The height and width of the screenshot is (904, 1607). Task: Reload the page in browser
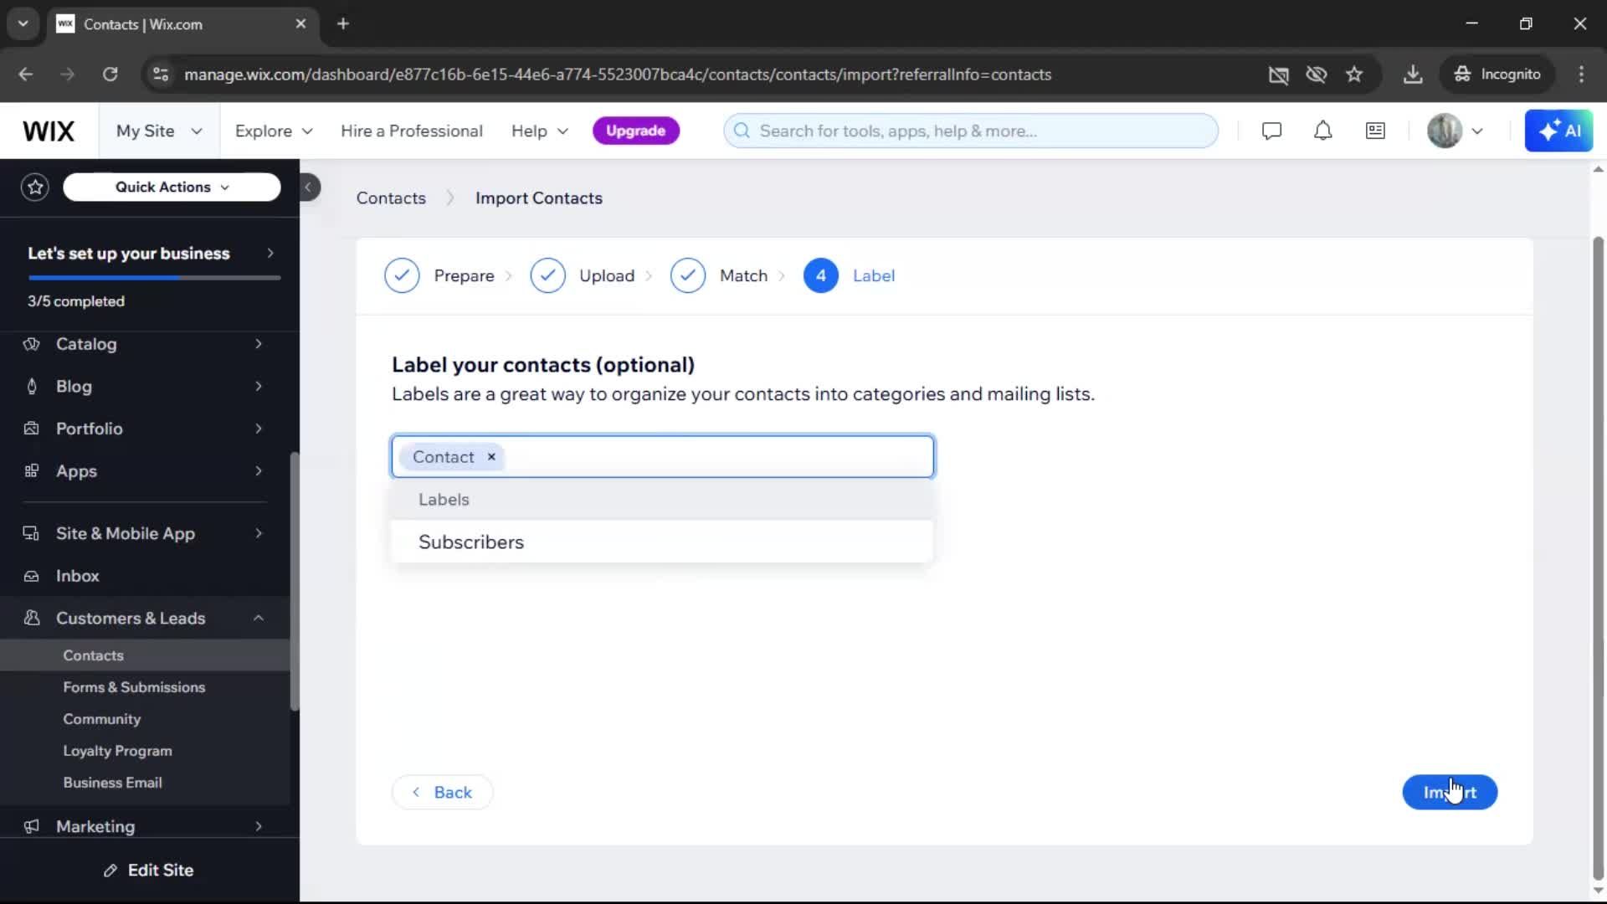(x=110, y=74)
